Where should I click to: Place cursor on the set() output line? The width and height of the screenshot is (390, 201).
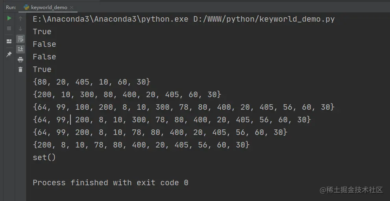click(44, 157)
